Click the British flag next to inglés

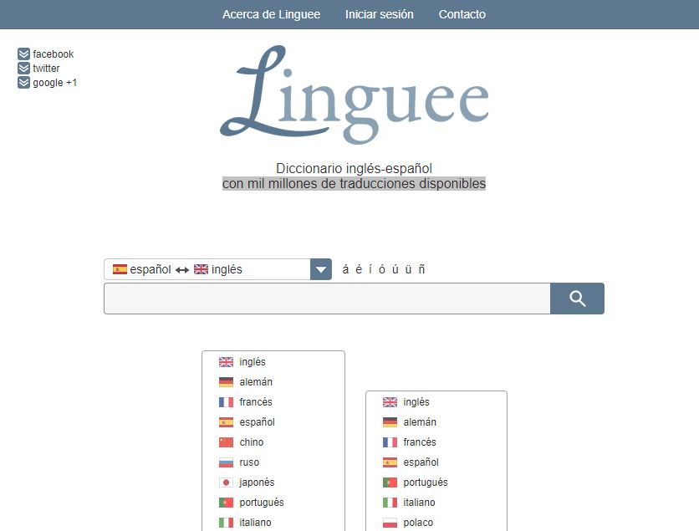(225, 361)
